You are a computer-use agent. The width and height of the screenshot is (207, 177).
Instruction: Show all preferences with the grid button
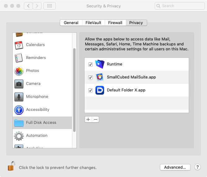(50, 6)
